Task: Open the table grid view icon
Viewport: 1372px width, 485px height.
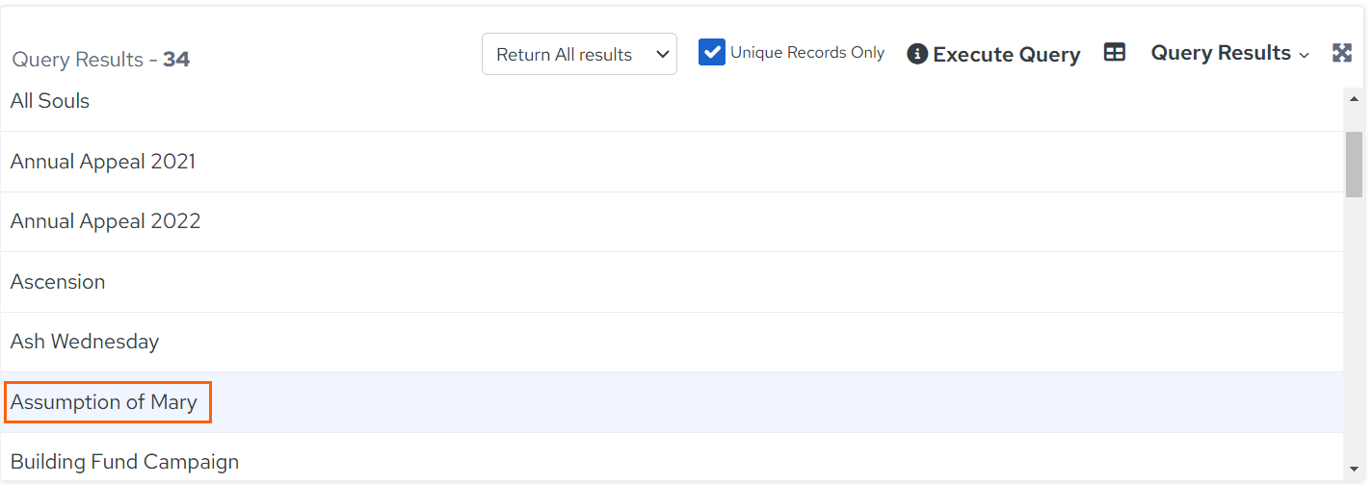Action: [1115, 53]
